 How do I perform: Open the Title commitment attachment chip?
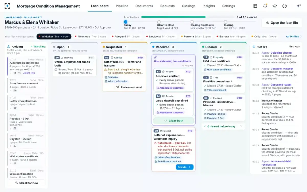(215, 90)
